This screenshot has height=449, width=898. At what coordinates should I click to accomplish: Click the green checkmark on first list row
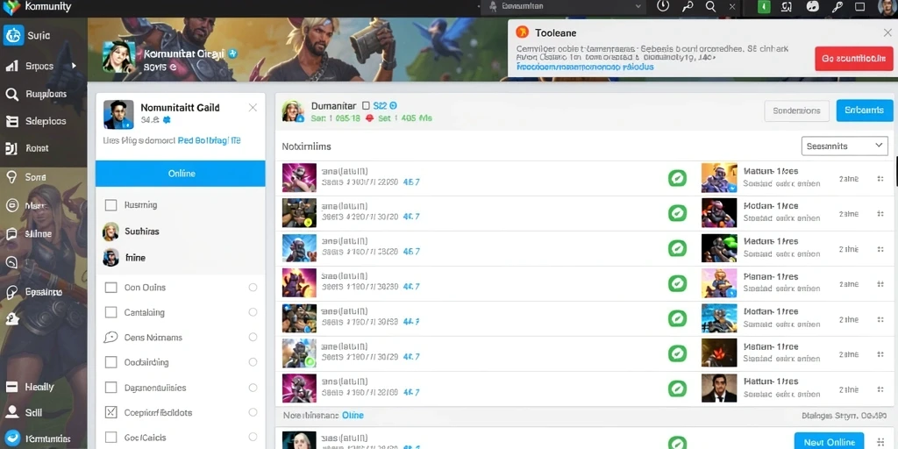click(678, 178)
